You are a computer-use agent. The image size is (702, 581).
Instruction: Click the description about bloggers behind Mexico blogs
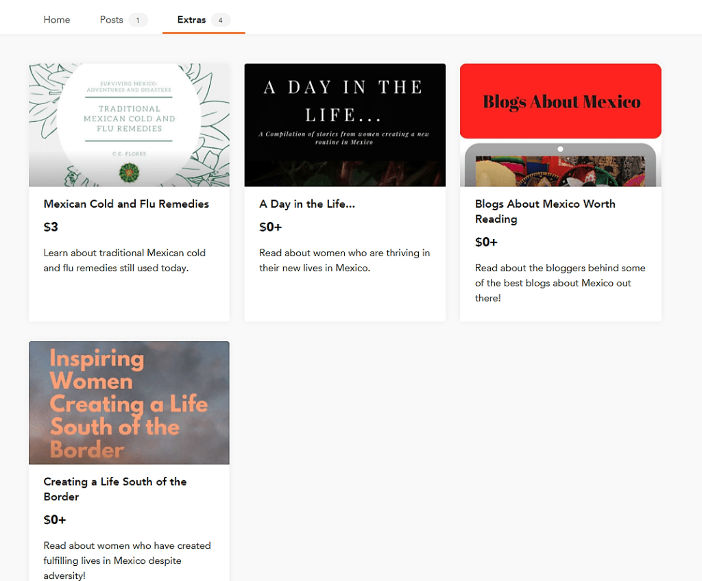point(560,283)
